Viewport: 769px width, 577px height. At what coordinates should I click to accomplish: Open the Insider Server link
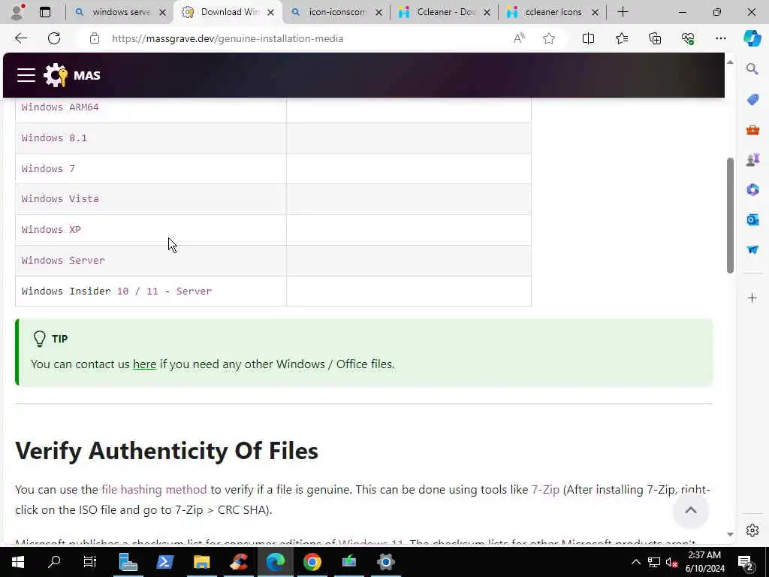click(x=194, y=292)
